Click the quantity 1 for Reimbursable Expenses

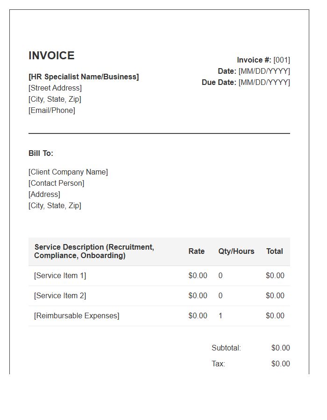(220, 316)
